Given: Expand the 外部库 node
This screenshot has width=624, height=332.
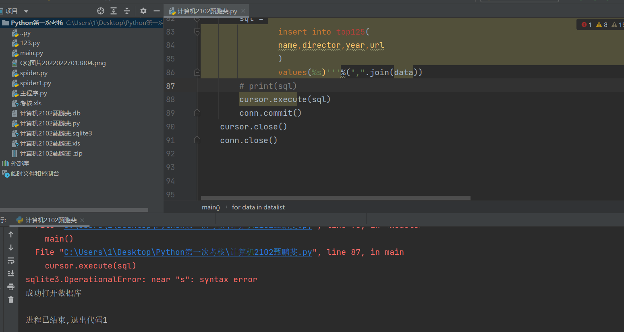Looking at the screenshot, I should pos(20,163).
